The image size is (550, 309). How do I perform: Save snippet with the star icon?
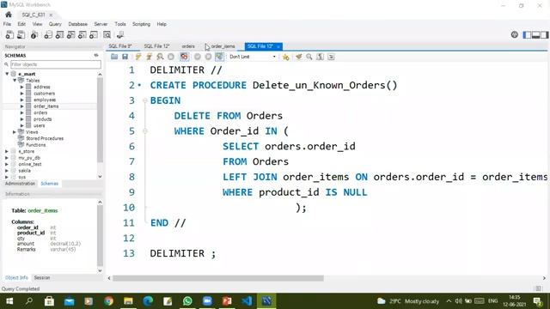click(x=285, y=57)
